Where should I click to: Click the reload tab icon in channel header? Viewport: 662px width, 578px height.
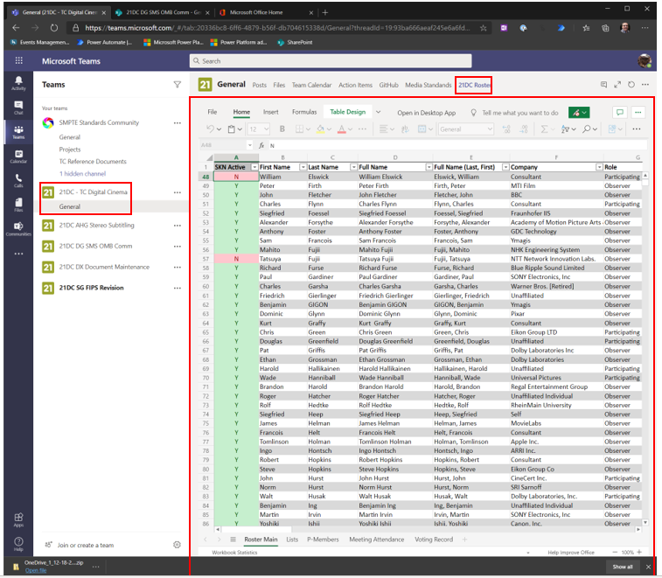coord(631,85)
